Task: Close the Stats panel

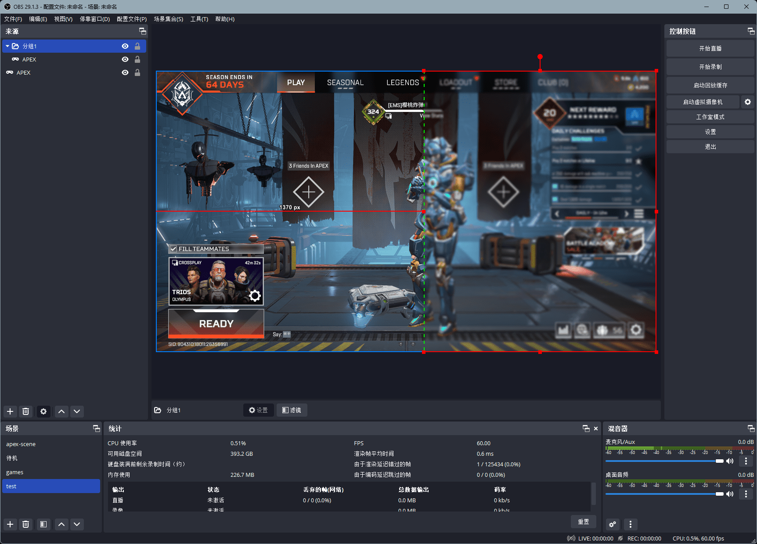Action: pyautogui.click(x=596, y=429)
